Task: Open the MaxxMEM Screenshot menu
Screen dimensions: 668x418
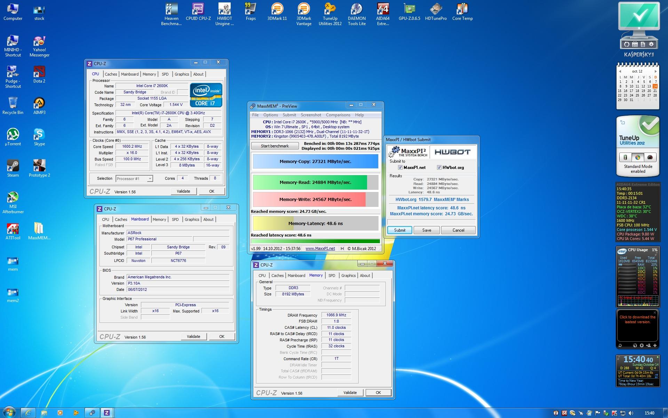Action: (x=311, y=115)
